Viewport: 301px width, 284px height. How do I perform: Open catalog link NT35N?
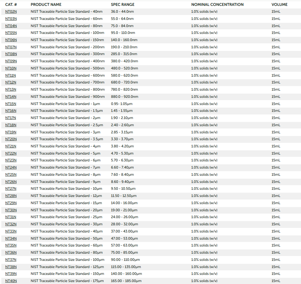click(11, 245)
